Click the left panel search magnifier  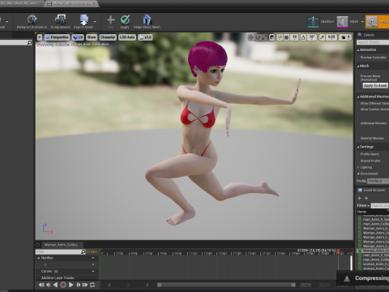click(29, 43)
